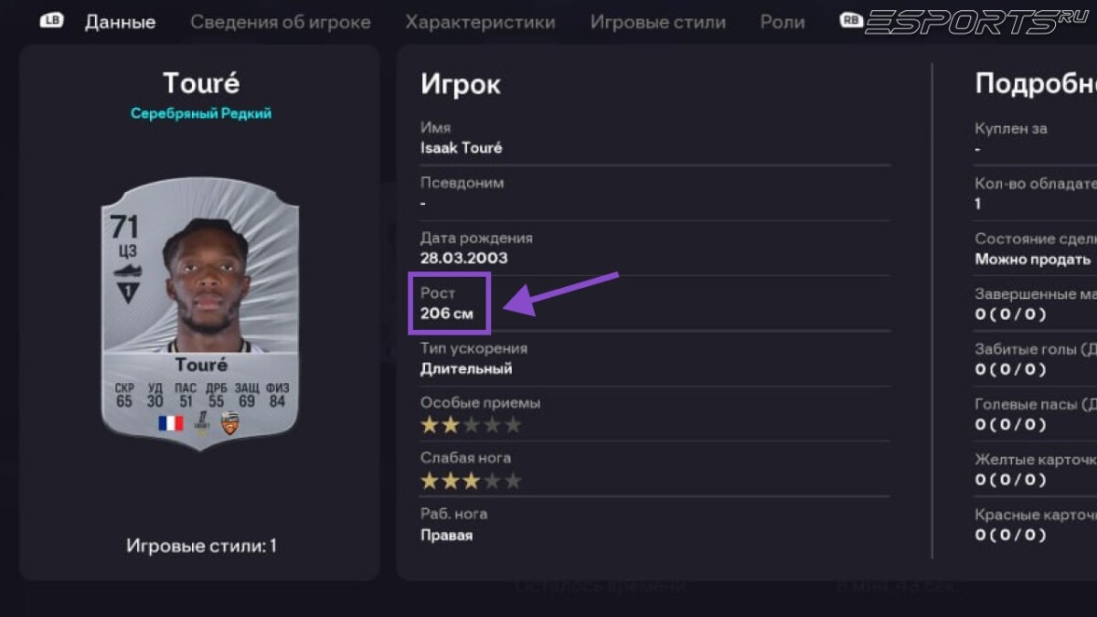The width and height of the screenshot is (1097, 617).
Task: Open the Роли tab
Action: click(x=782, y=22)
